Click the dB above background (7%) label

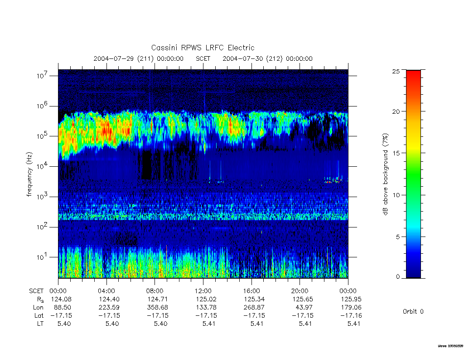click(385, 174)
